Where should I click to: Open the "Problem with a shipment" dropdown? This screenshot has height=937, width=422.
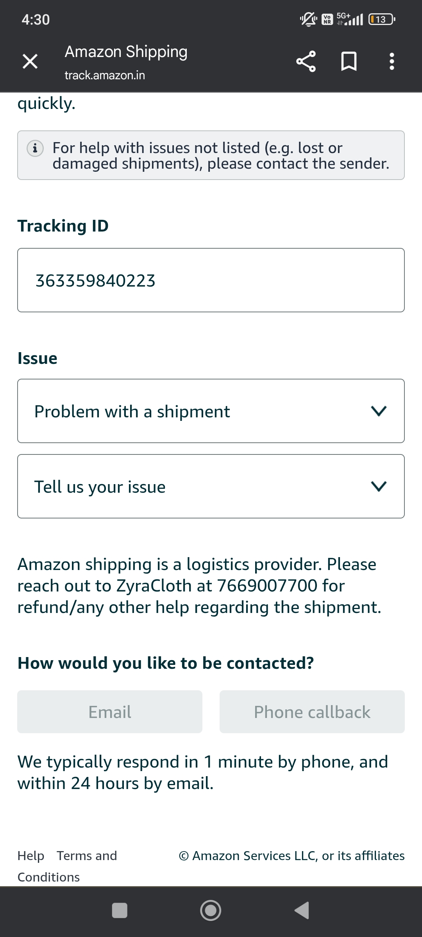211,411
